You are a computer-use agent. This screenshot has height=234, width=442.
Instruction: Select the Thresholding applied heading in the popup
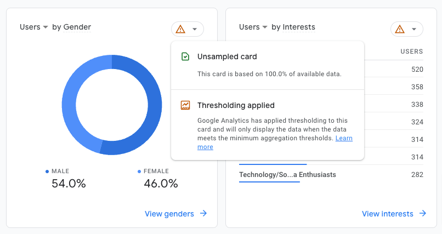(236, 105)
